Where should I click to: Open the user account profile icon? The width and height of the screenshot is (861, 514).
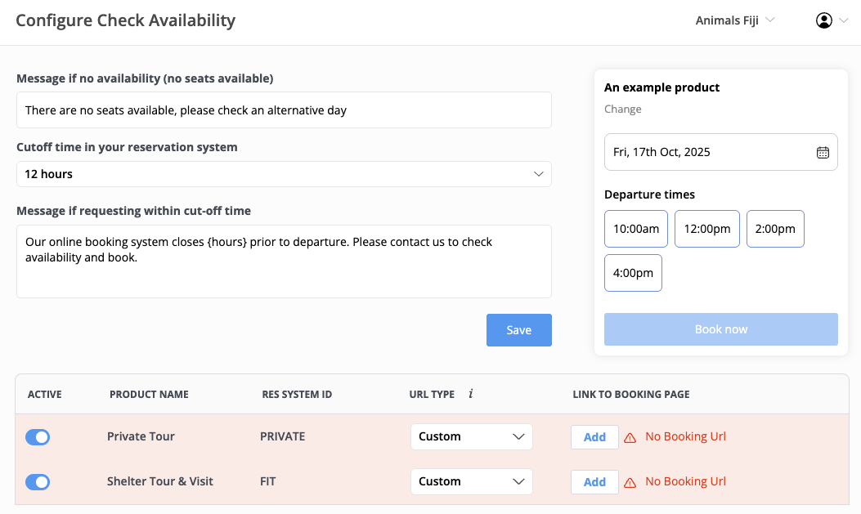(x=823, y=20)
